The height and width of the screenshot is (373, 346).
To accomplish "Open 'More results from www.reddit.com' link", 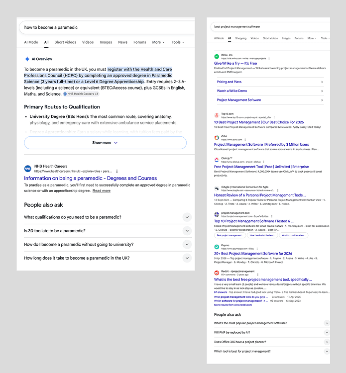I will point(233,305).
